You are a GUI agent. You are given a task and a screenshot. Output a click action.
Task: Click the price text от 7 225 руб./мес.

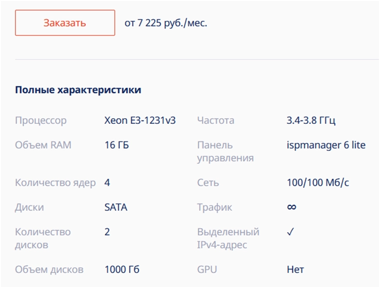click(166, 23)
